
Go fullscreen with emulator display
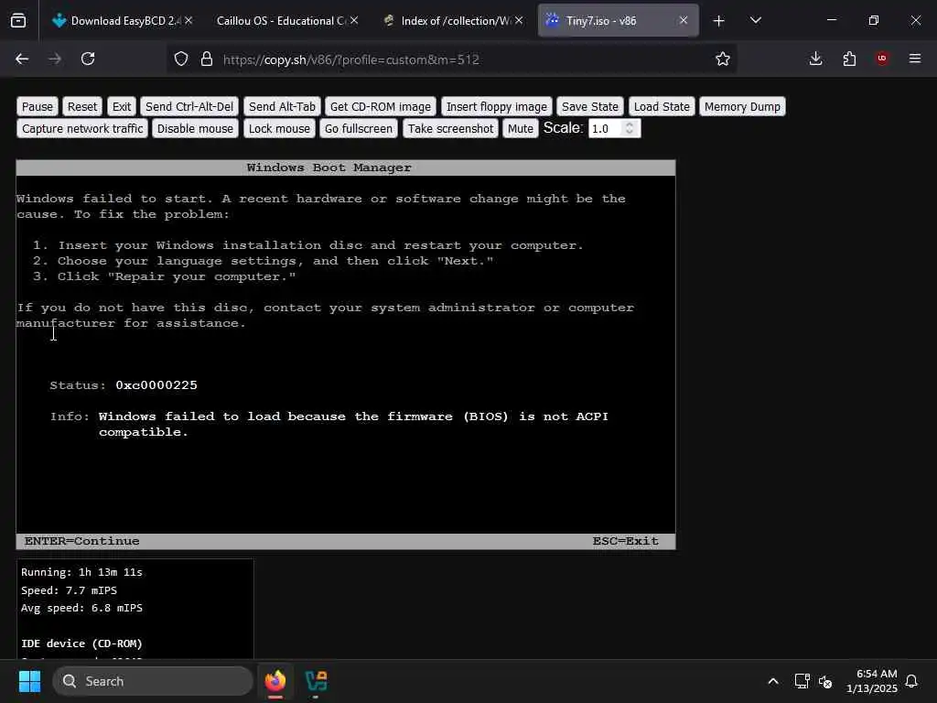point(359,128)
